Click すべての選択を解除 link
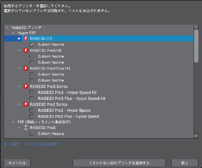Viewport: 202px width, 168px height. coord(42,144)
